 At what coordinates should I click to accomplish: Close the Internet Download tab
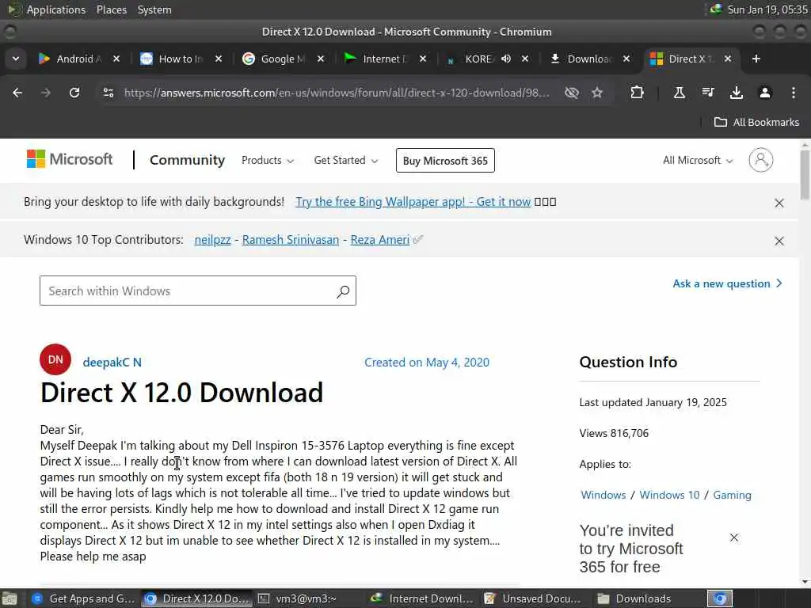423,59
